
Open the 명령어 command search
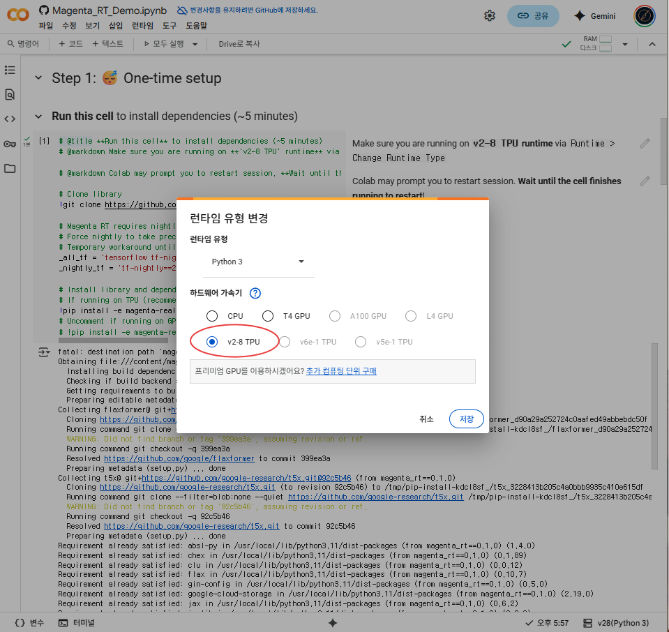click(x=23, y=44)
